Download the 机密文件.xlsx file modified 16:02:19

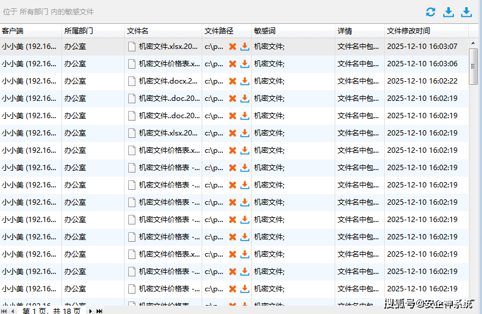(x=245, y=133)
